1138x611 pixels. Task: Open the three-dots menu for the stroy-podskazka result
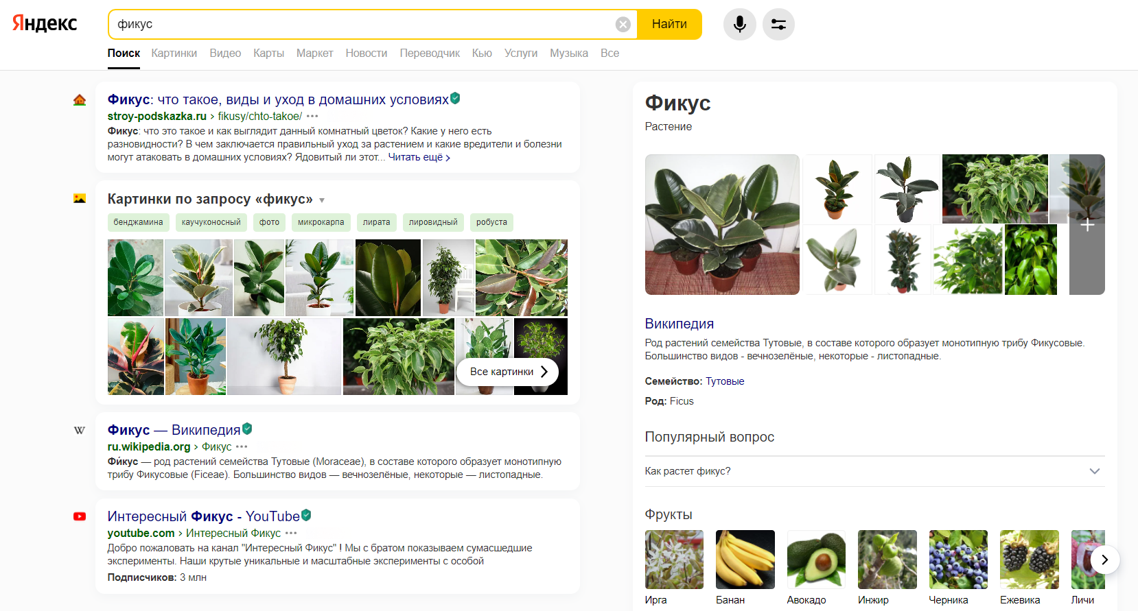[312, 117]
